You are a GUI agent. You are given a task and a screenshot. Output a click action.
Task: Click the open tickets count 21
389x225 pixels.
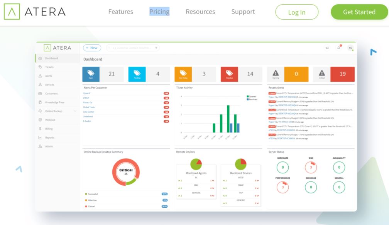112,74
